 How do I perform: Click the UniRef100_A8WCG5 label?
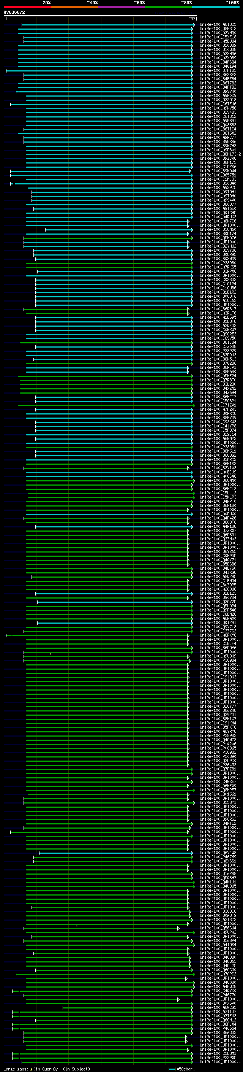tap(218, 1007)
